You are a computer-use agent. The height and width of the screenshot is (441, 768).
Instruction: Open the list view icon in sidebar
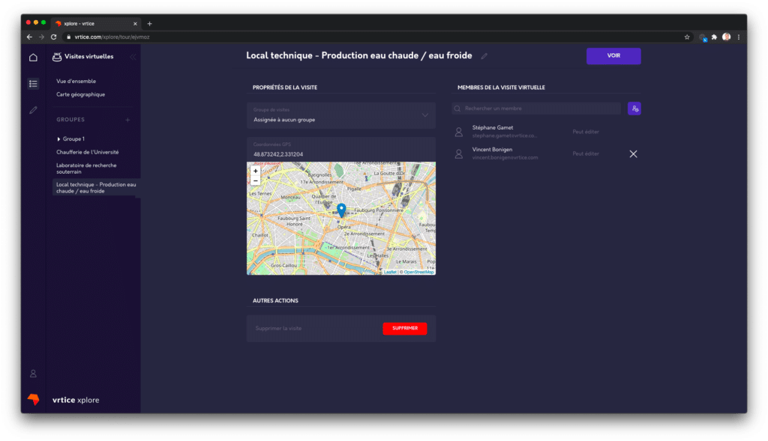pos(33,84)
